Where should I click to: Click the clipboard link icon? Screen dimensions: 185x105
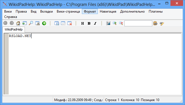(155, 23)
